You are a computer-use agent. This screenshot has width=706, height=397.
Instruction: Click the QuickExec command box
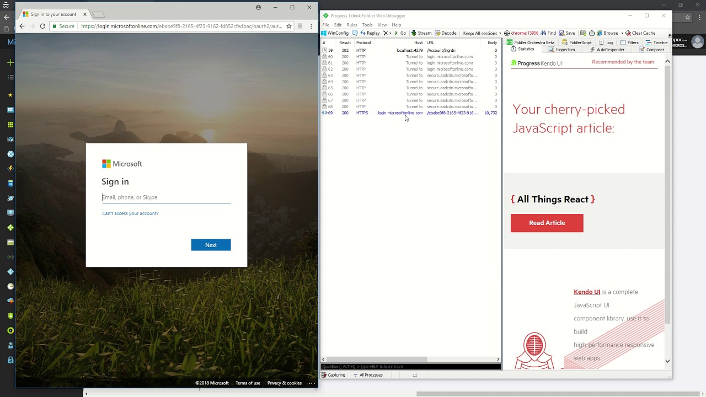pos(410,367)
